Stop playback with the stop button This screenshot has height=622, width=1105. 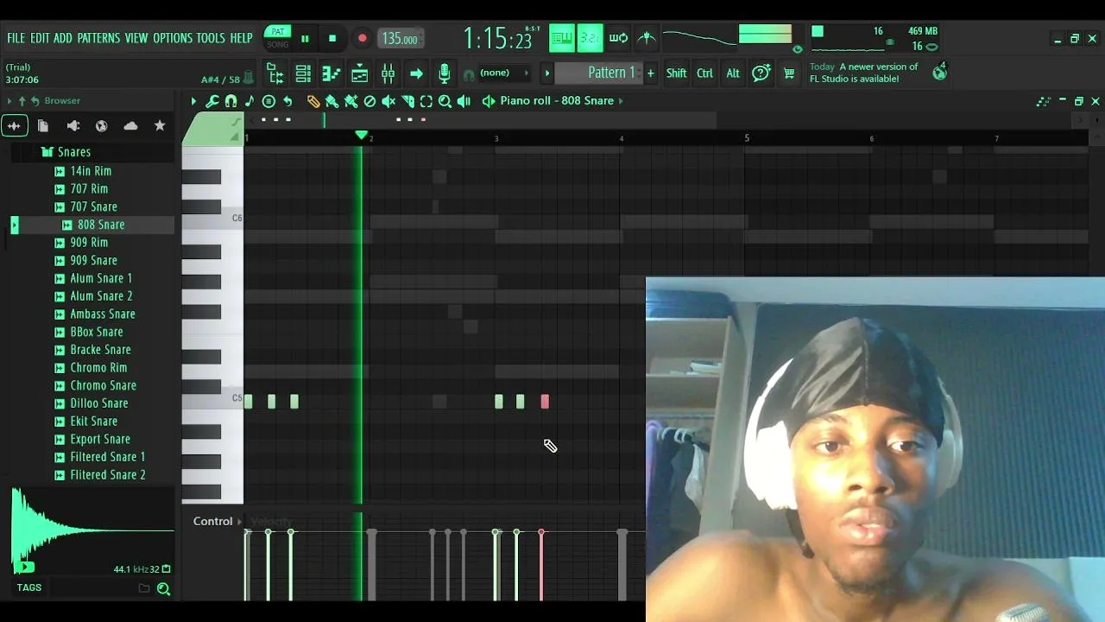tap(332, 39)
